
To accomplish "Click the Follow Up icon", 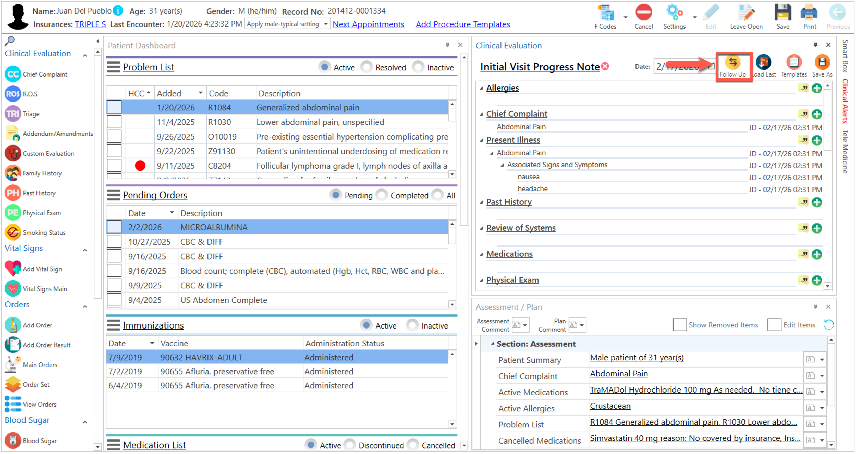I will [x=732, y=62].
